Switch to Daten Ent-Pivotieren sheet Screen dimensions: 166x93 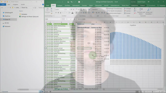click(91, 89)
